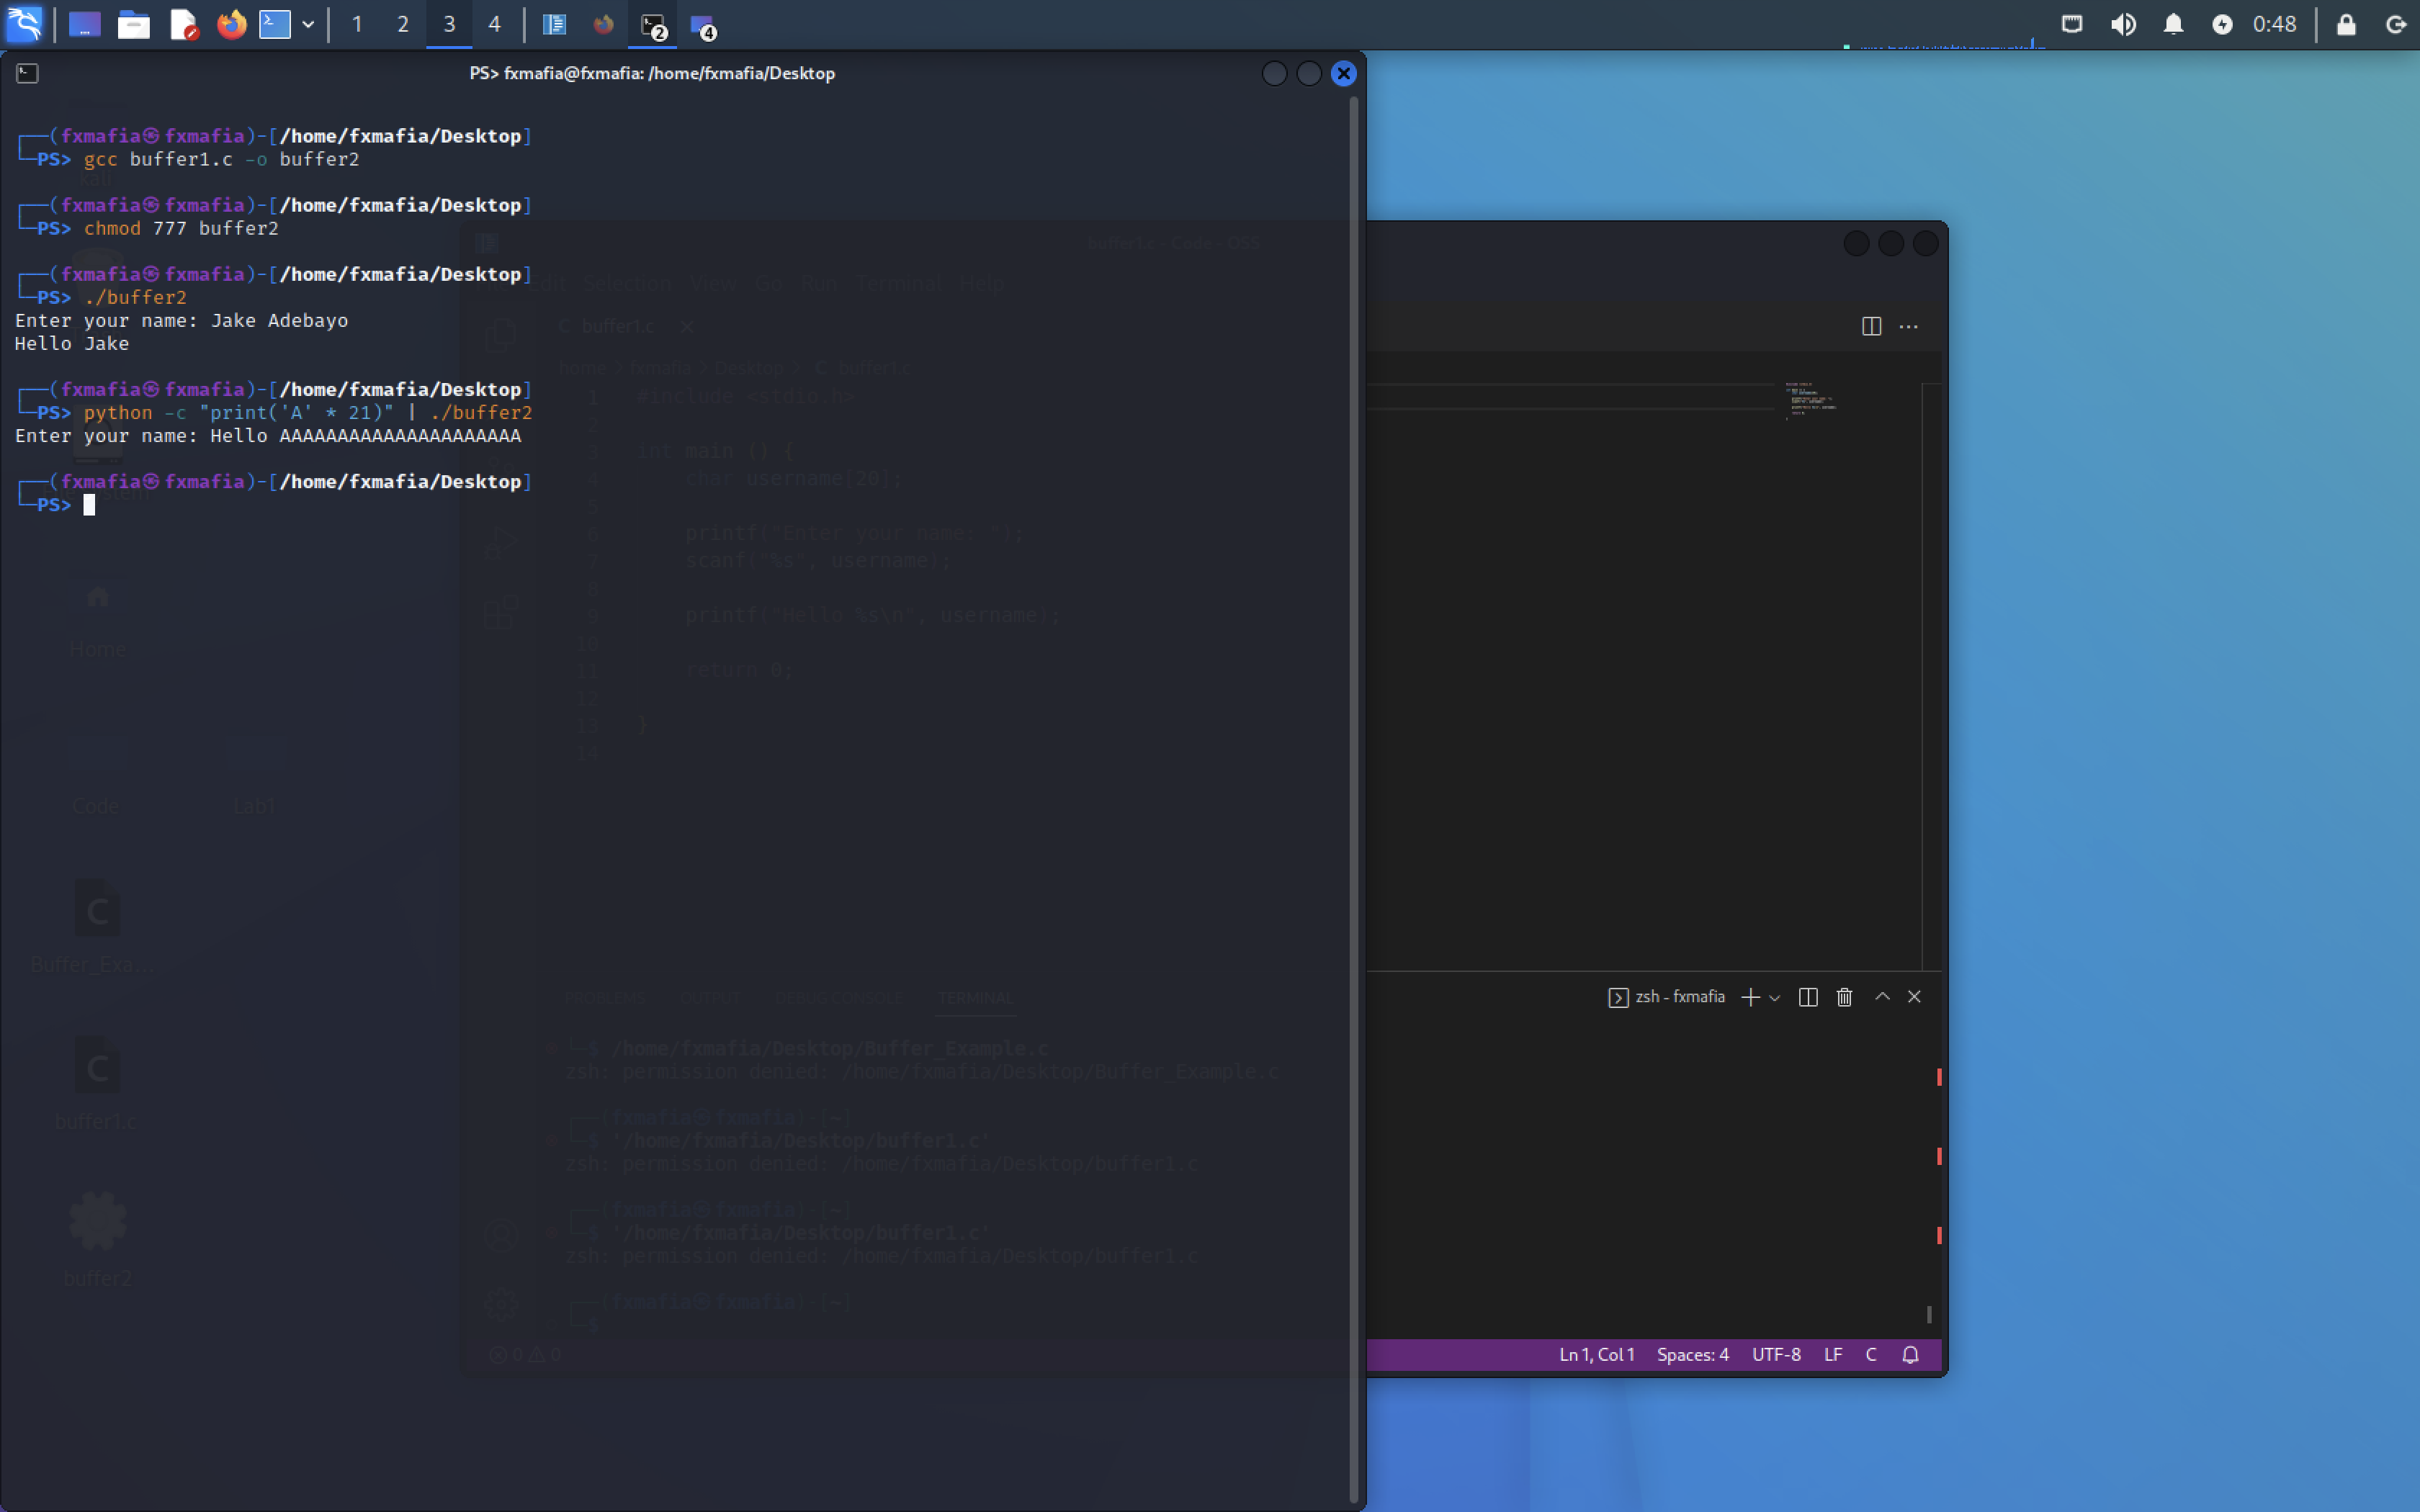Kill terminal using the trash icon
The width and height of the screenshot is (2420, 1512).
coord(1845,997)
